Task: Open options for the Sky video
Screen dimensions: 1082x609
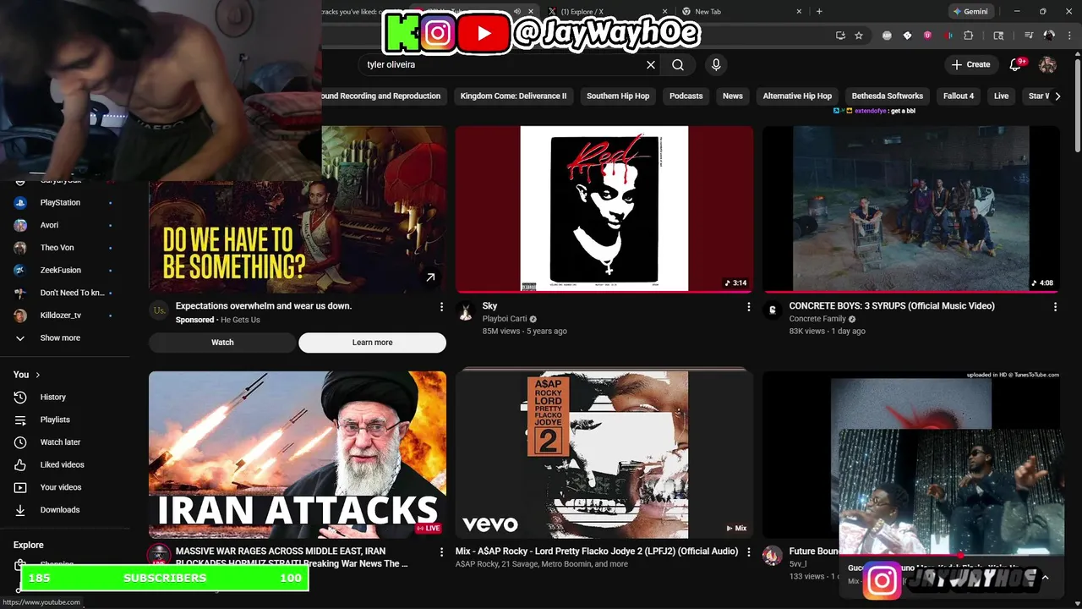Action: click(x=748, y=307)
